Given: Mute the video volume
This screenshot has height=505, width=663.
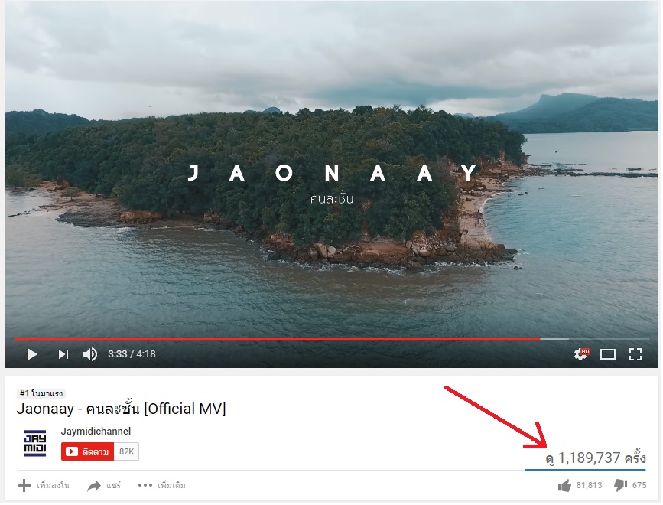Looking at the screenshot, I should 89,354.
